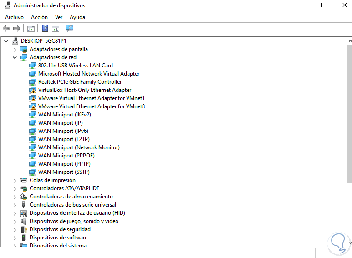Select WAN Miniport (L2TP)
The image size is (352, 258).
point(64,139)
